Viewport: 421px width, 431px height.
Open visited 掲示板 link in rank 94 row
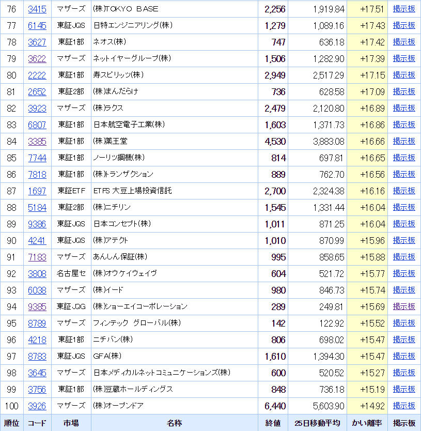404,306
